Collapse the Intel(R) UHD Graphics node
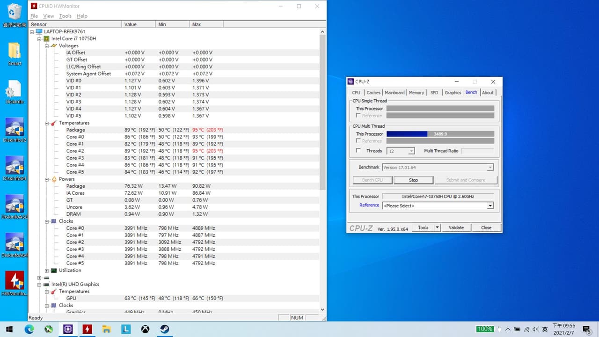 tap(39, 285)
